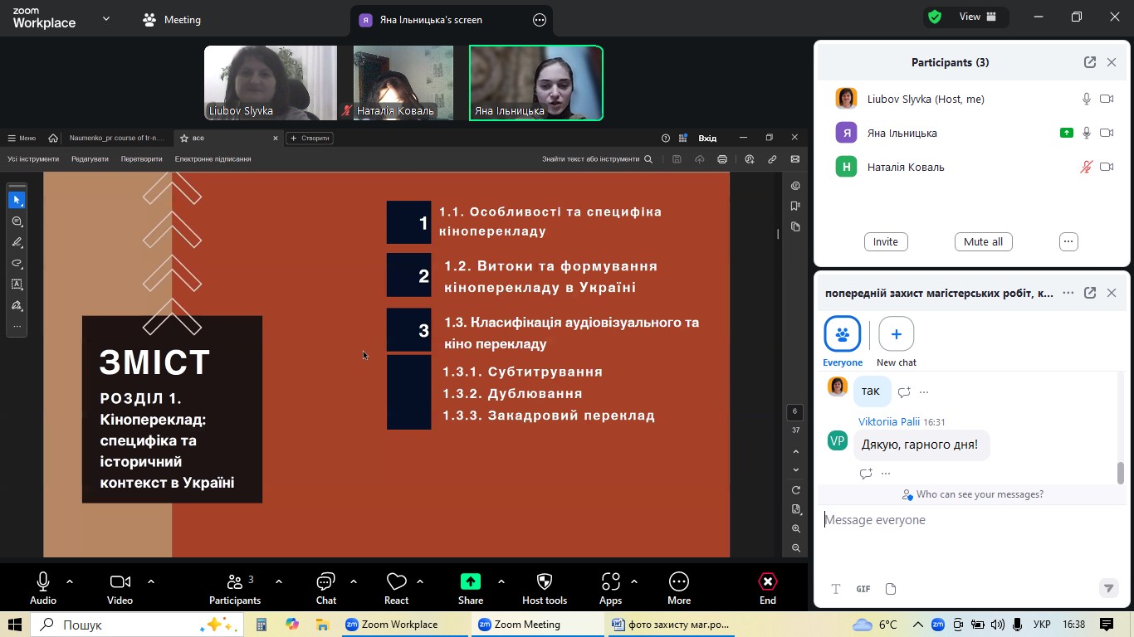Click the Invite button
1134x637 pixels.
(885, 241)
